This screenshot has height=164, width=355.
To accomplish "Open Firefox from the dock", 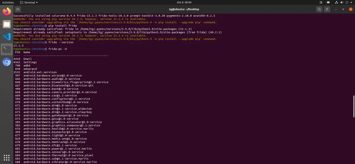I will click(7, 11).
